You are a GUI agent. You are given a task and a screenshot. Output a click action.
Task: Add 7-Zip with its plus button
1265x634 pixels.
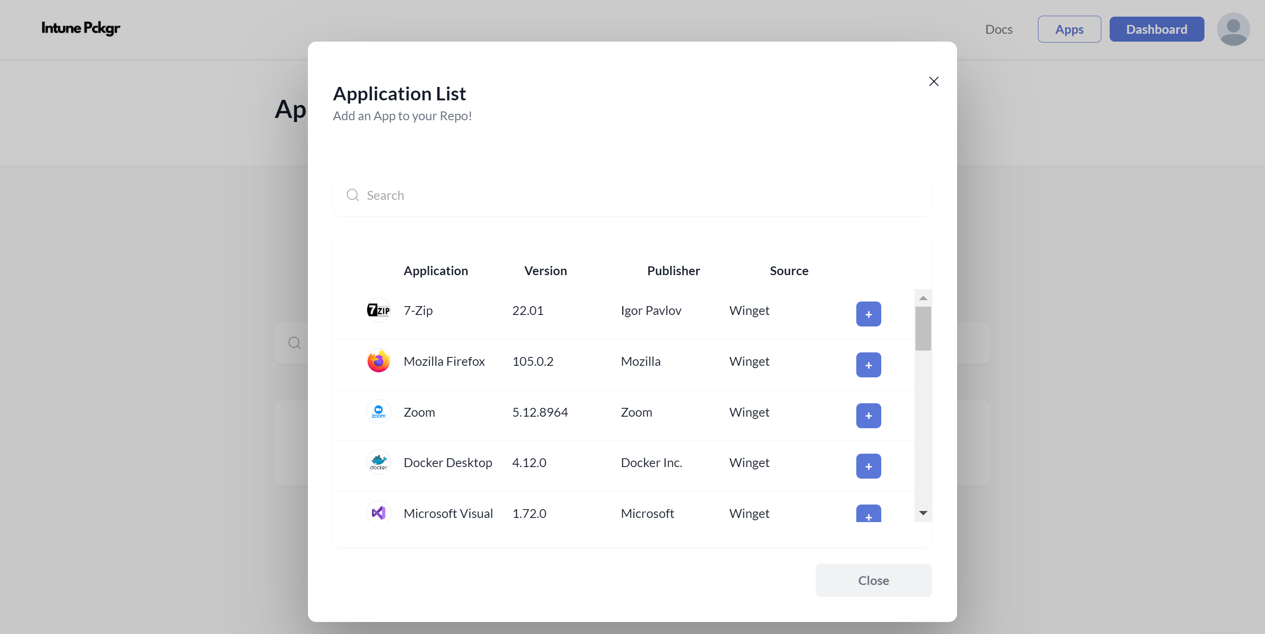pos(868,314)
